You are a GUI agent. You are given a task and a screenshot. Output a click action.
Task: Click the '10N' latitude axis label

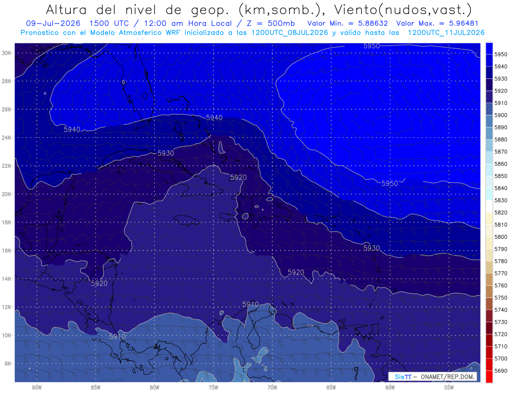point(6,335)
